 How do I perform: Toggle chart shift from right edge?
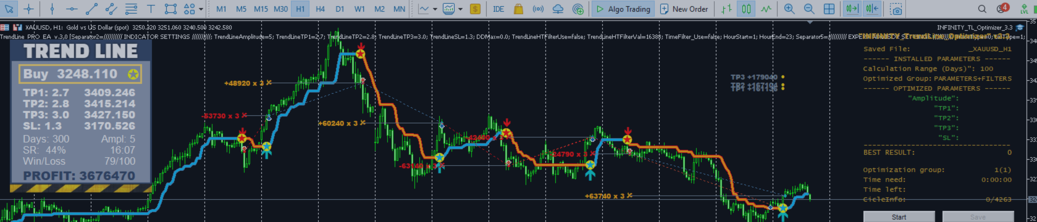click(873, 9)
